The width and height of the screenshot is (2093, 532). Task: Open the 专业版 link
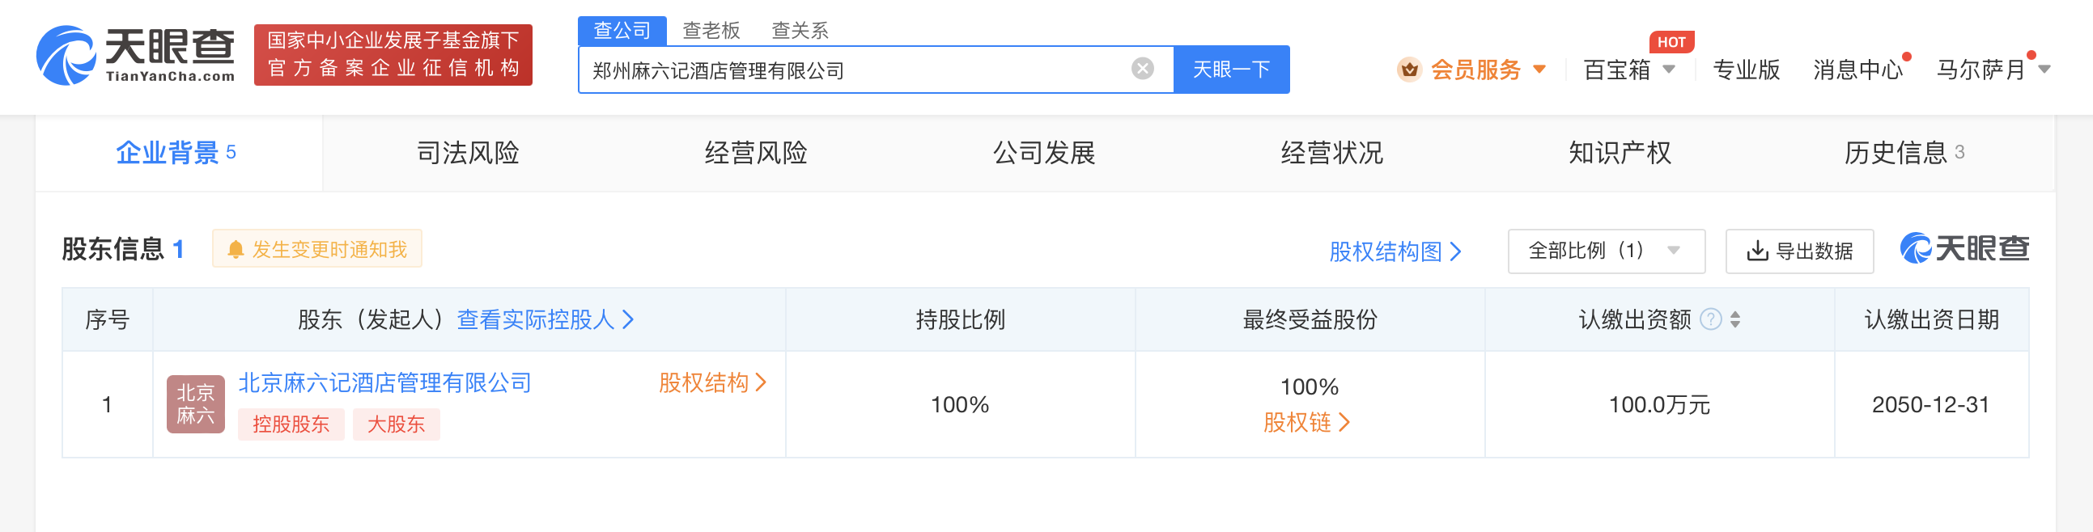(x=1746, y=70)
